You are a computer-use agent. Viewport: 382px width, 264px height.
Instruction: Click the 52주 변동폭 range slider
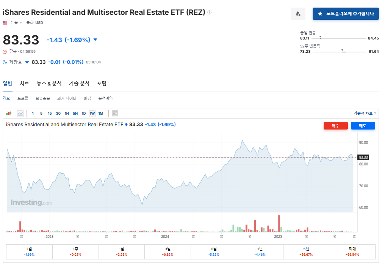click(340, 52)
